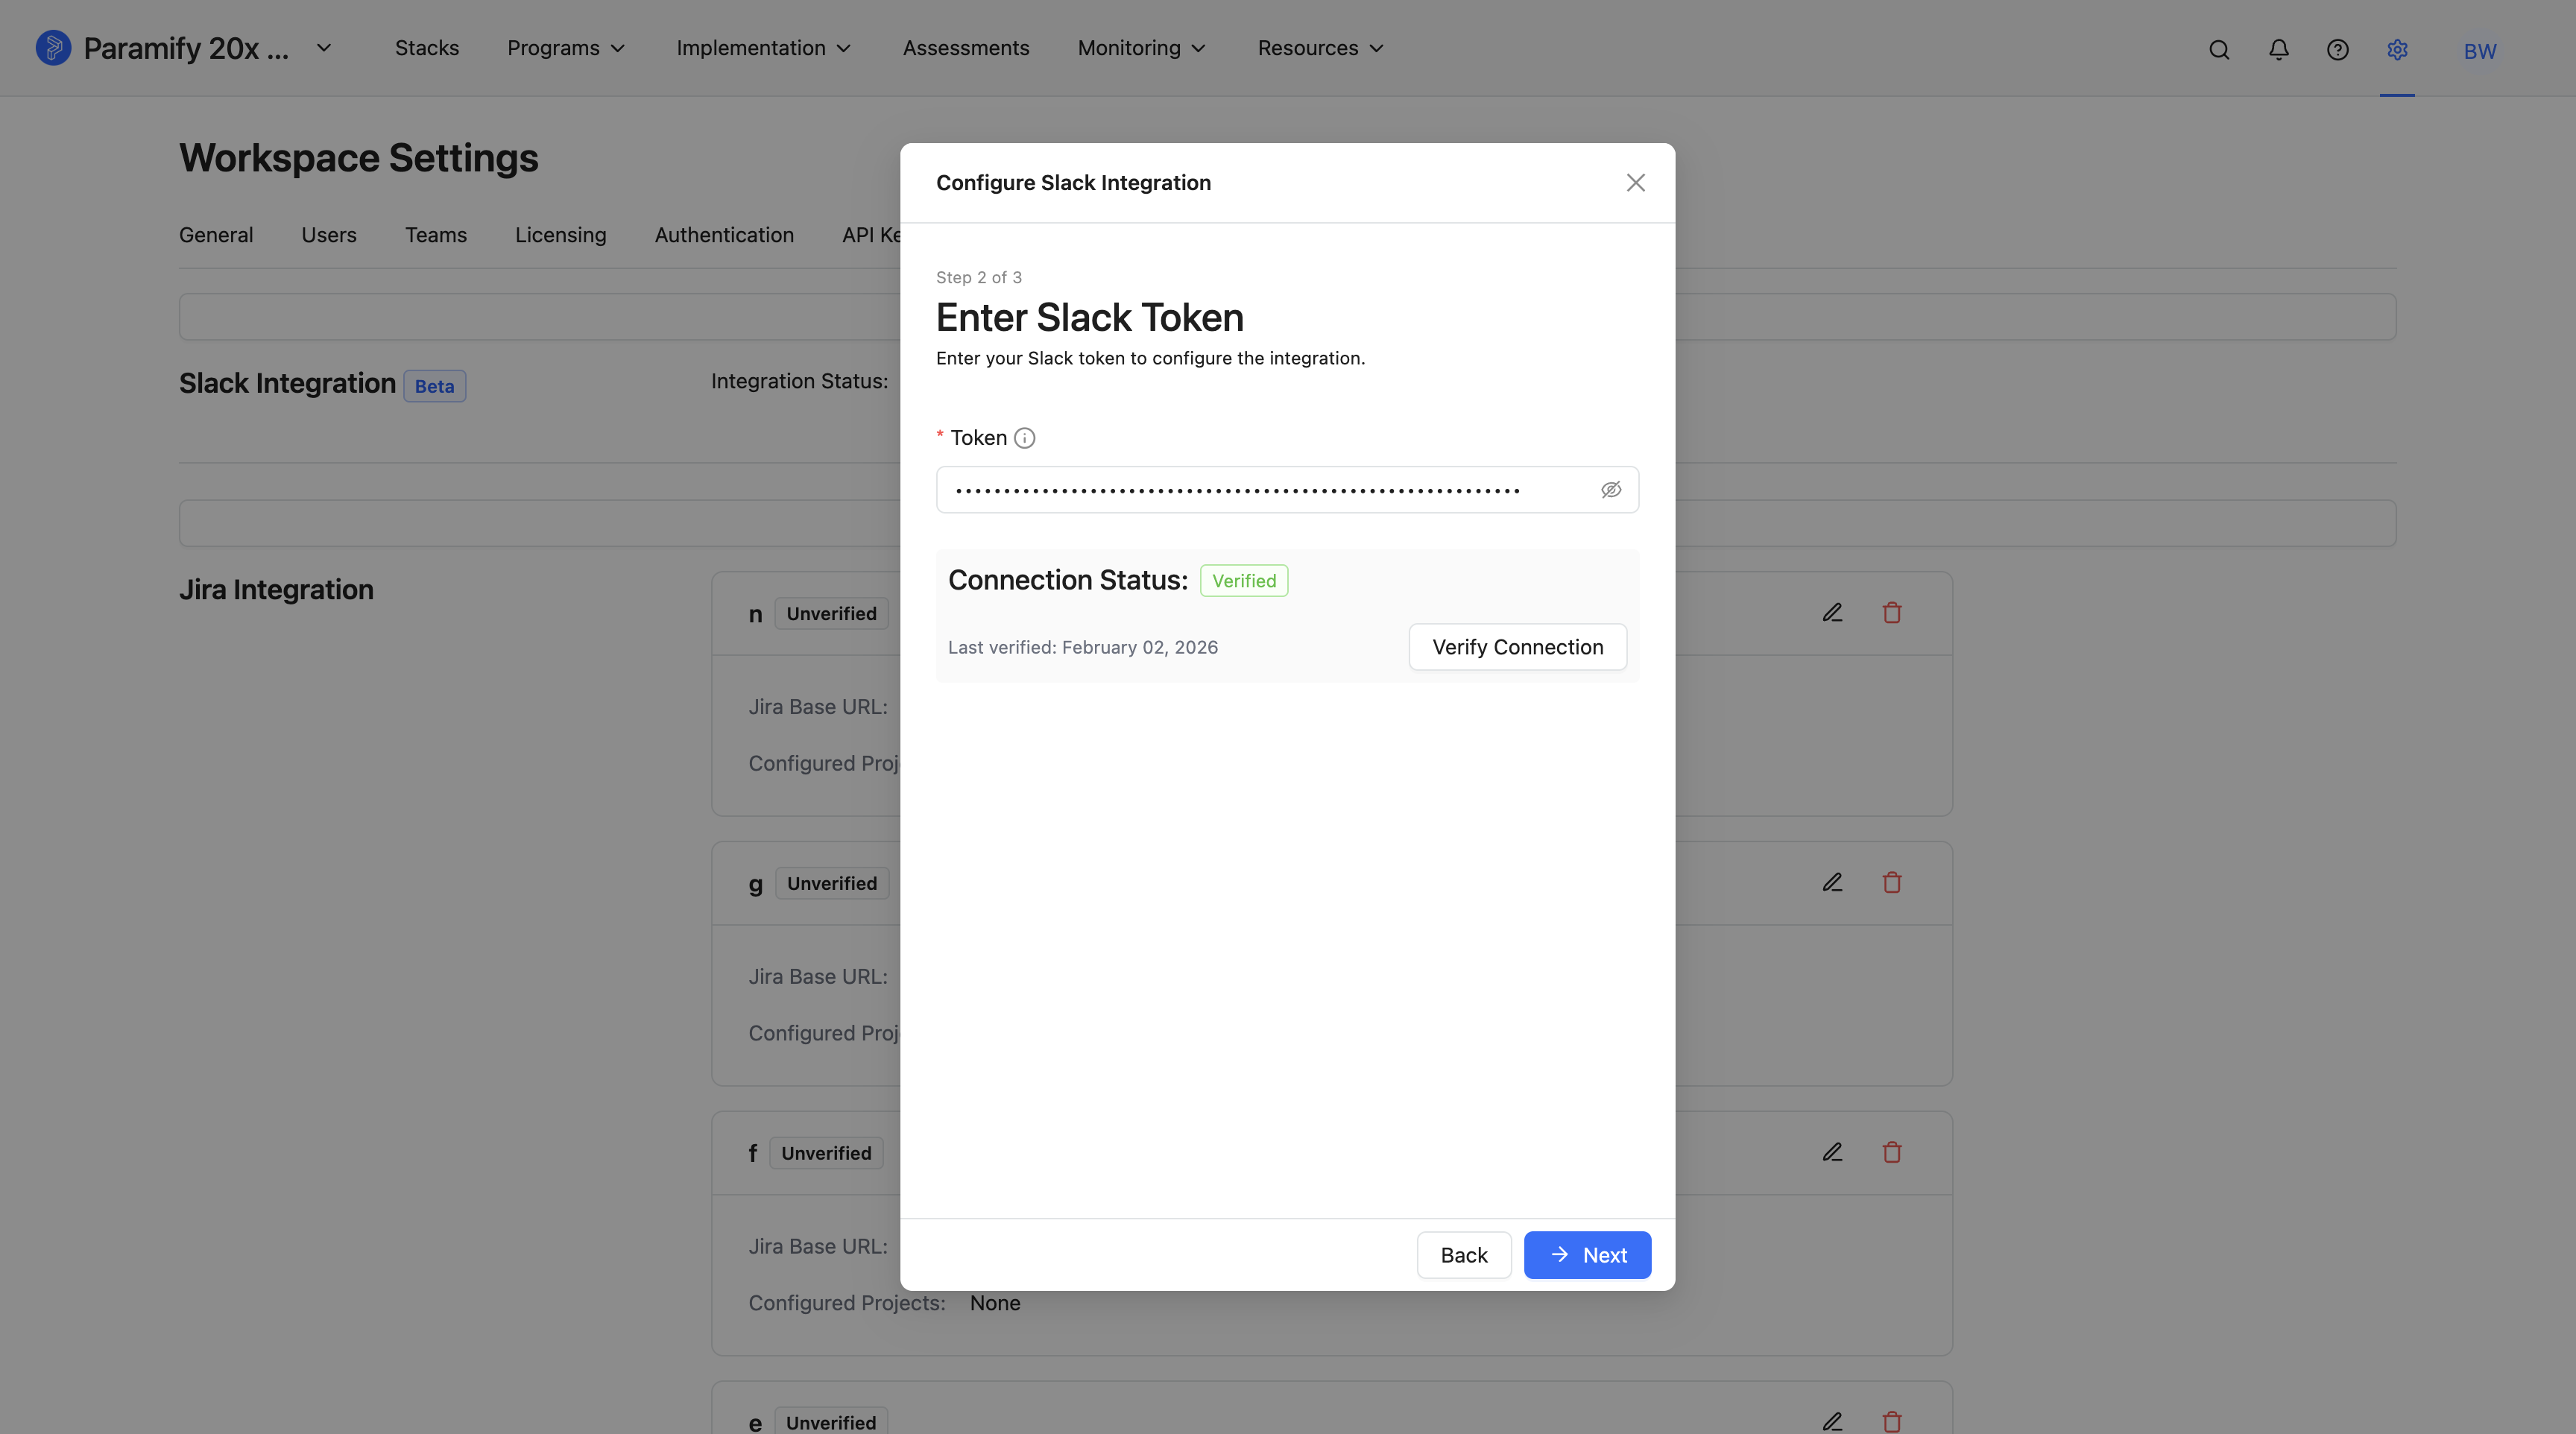Switch to the General settings tab
The image size is (2576, 1434).
click(x=216, y=235)
